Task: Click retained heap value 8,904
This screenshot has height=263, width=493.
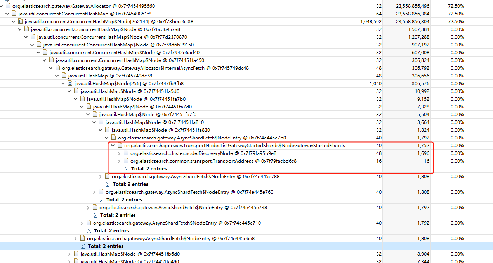Action: tap(424, 254)
